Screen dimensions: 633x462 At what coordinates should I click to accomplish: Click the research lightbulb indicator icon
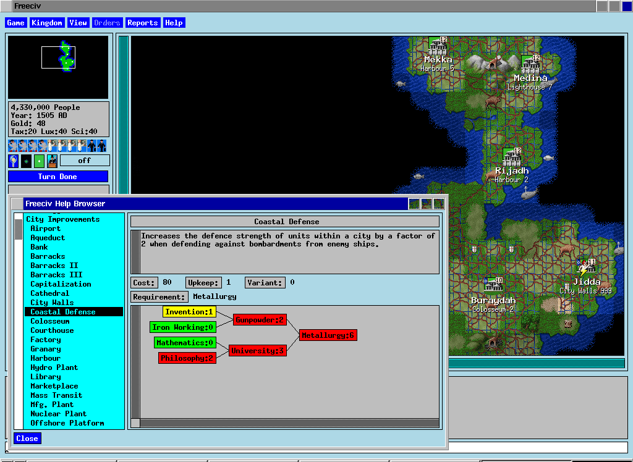[14, 161]
